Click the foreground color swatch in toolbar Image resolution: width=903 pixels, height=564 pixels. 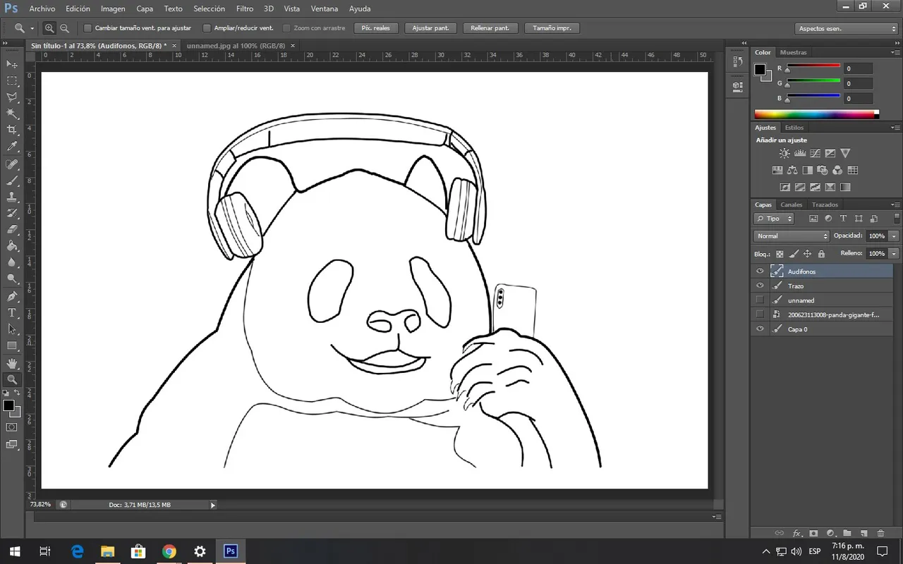pyautogui.click(x=8, y=405)
